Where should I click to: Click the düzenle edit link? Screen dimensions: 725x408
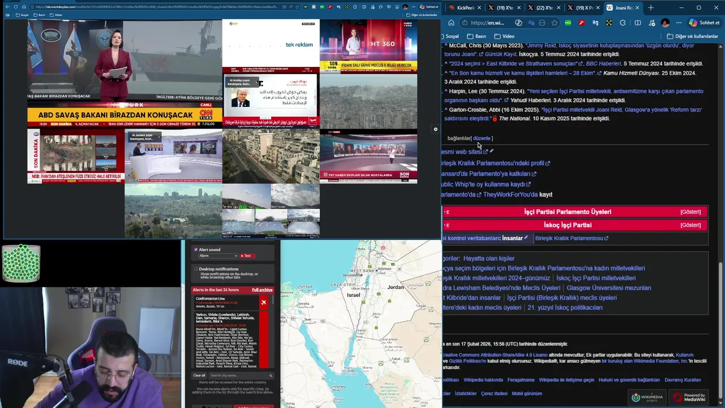click(481, 138)
